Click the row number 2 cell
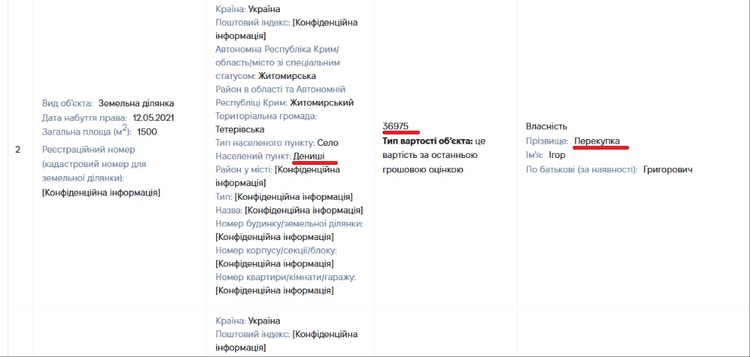 [x=17, y=150]
